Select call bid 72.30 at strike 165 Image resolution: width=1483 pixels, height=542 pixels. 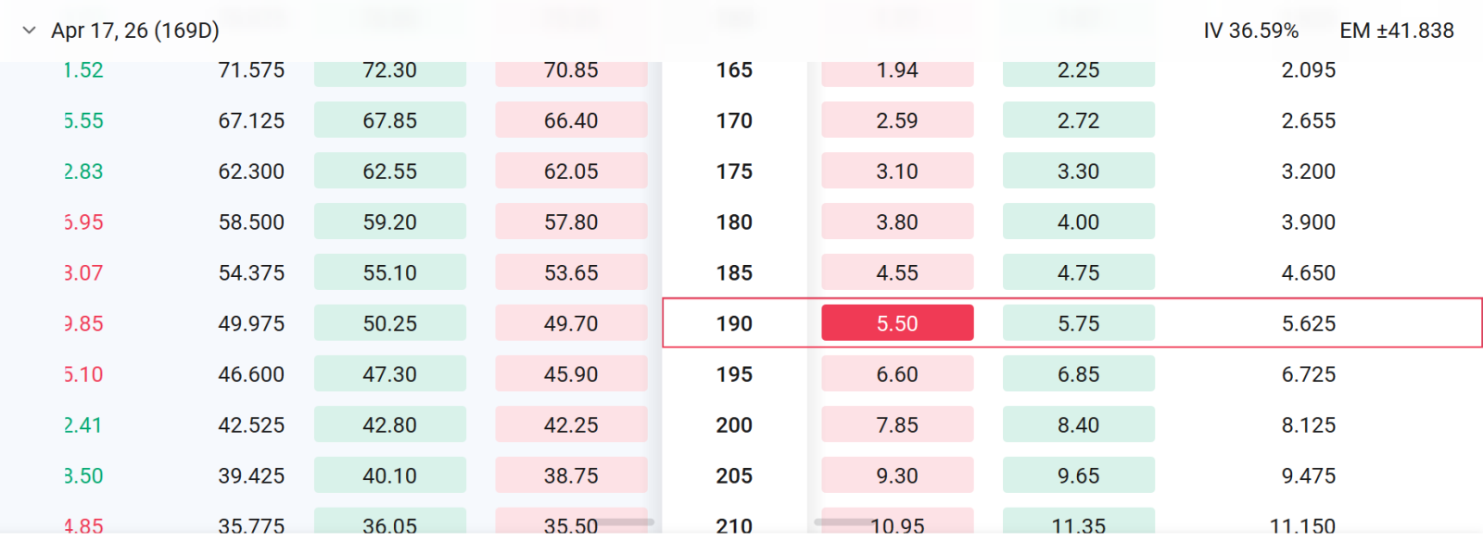pyautogui.click(x=390, y=70)
